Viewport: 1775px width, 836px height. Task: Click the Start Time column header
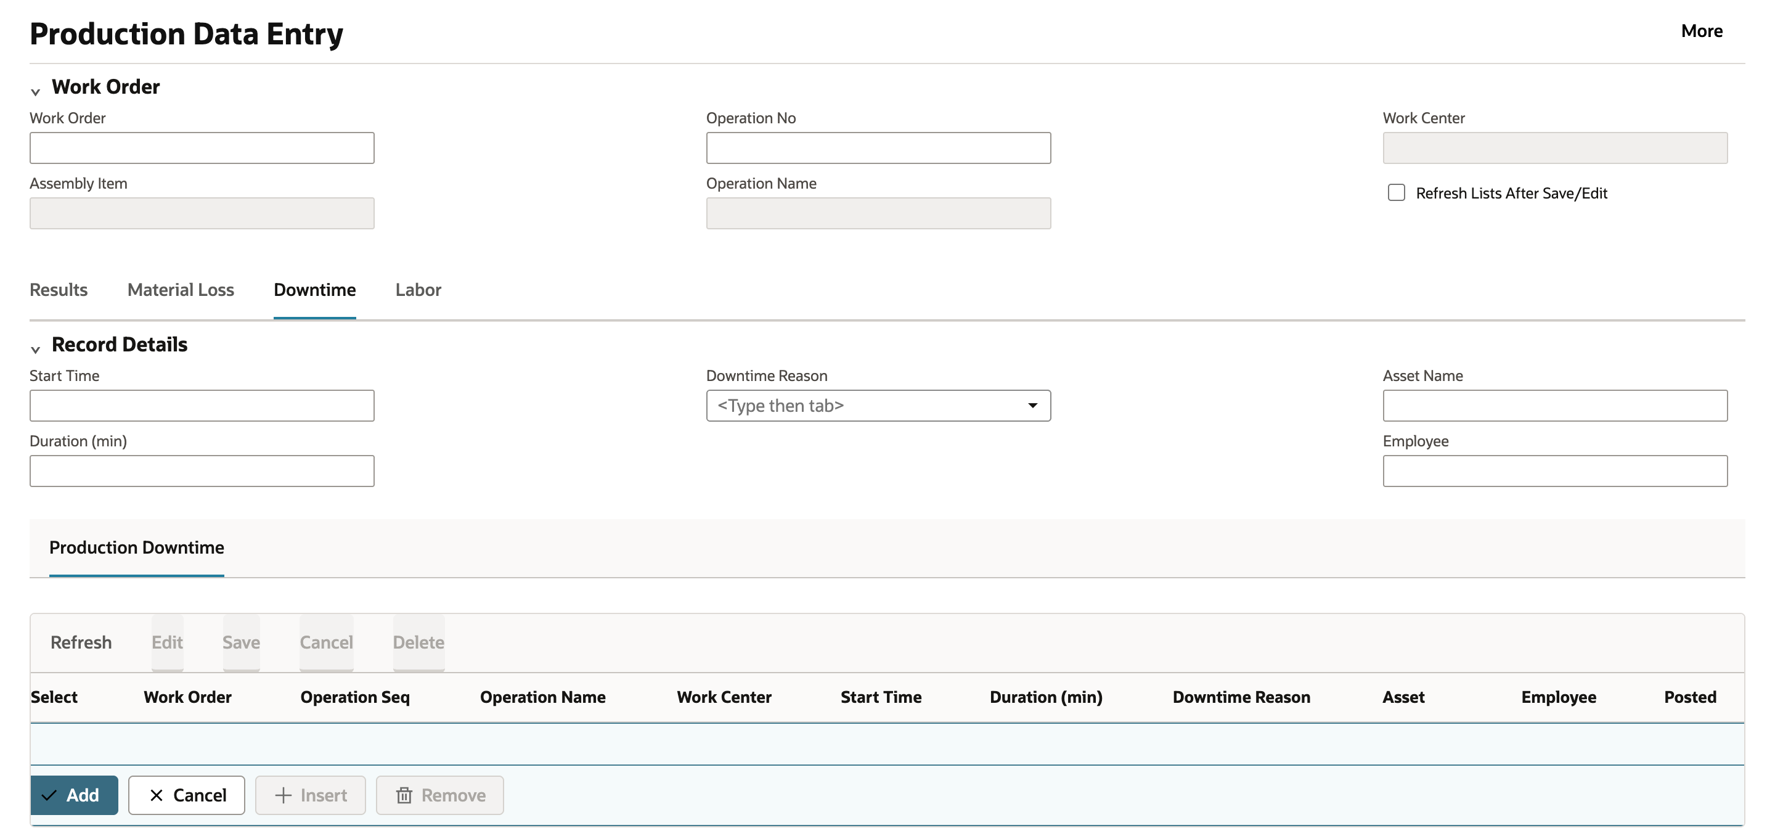click(881, 697)
